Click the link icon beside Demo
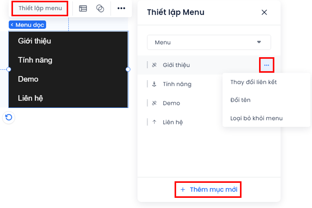Screen dimensions: 312x208 tap(154, 103)
